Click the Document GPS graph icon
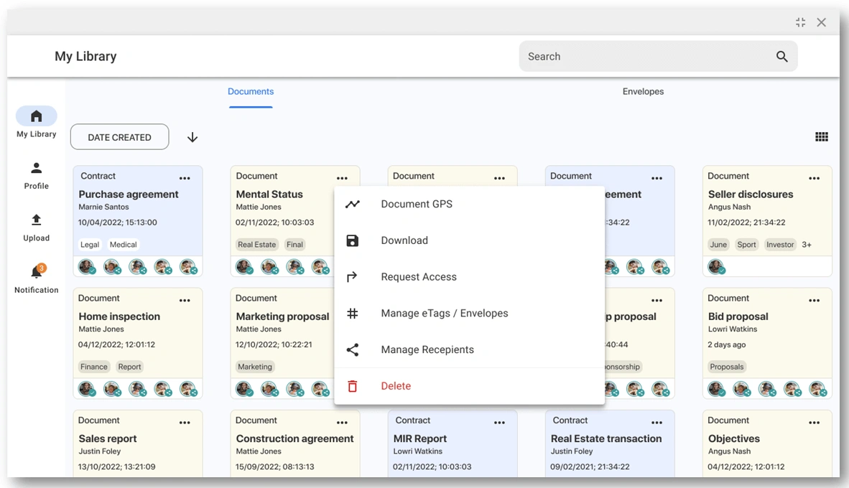849x488 pixels. pos(353,204)
